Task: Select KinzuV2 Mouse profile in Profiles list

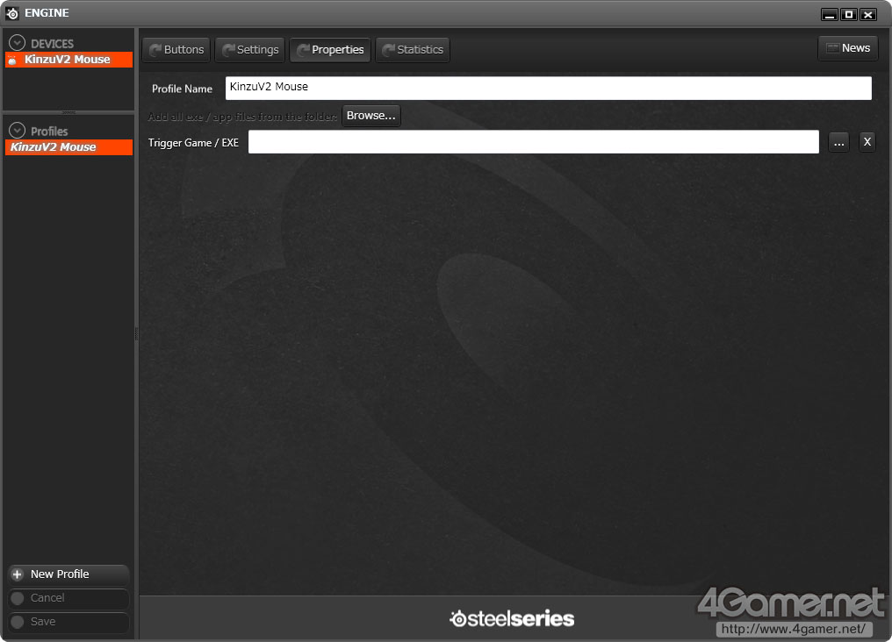Action: [x=68, y=147]
